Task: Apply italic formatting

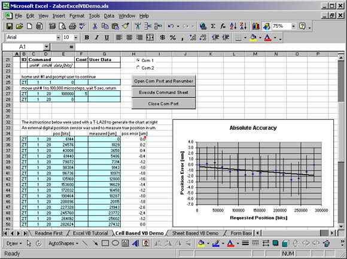Action: point(97,38)
